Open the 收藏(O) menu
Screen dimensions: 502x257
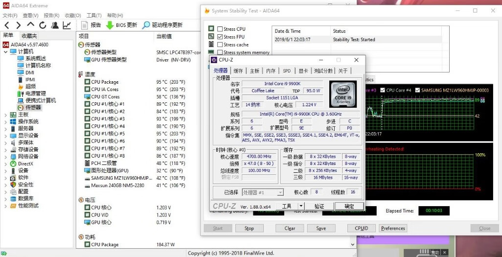point(73,15)
